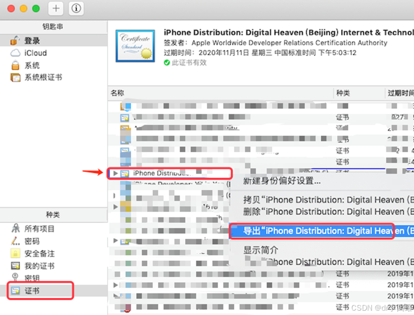Click the 密钥 key icon
This screenshot has width=414, height=315.
tap(15, 277)
